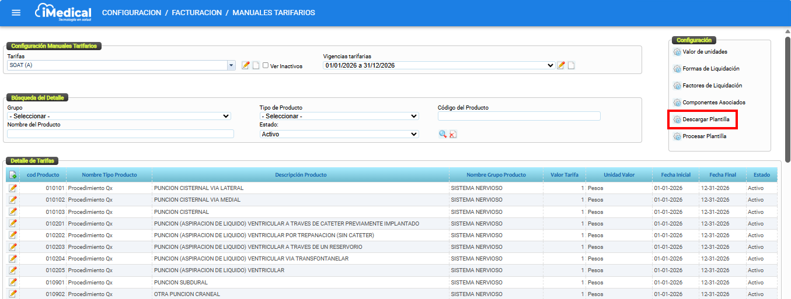This screenshot has height=299, width=791.
Task: Click the iMedical logo
Action: tap(63, 13)
